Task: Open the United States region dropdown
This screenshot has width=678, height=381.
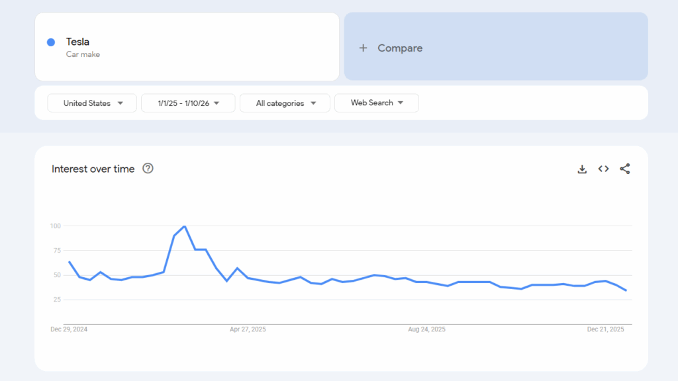Action: (x=91, y=103)
